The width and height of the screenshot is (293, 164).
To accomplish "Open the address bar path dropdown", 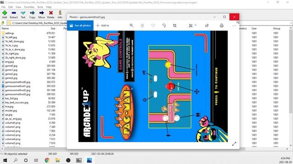I will 291,23.
